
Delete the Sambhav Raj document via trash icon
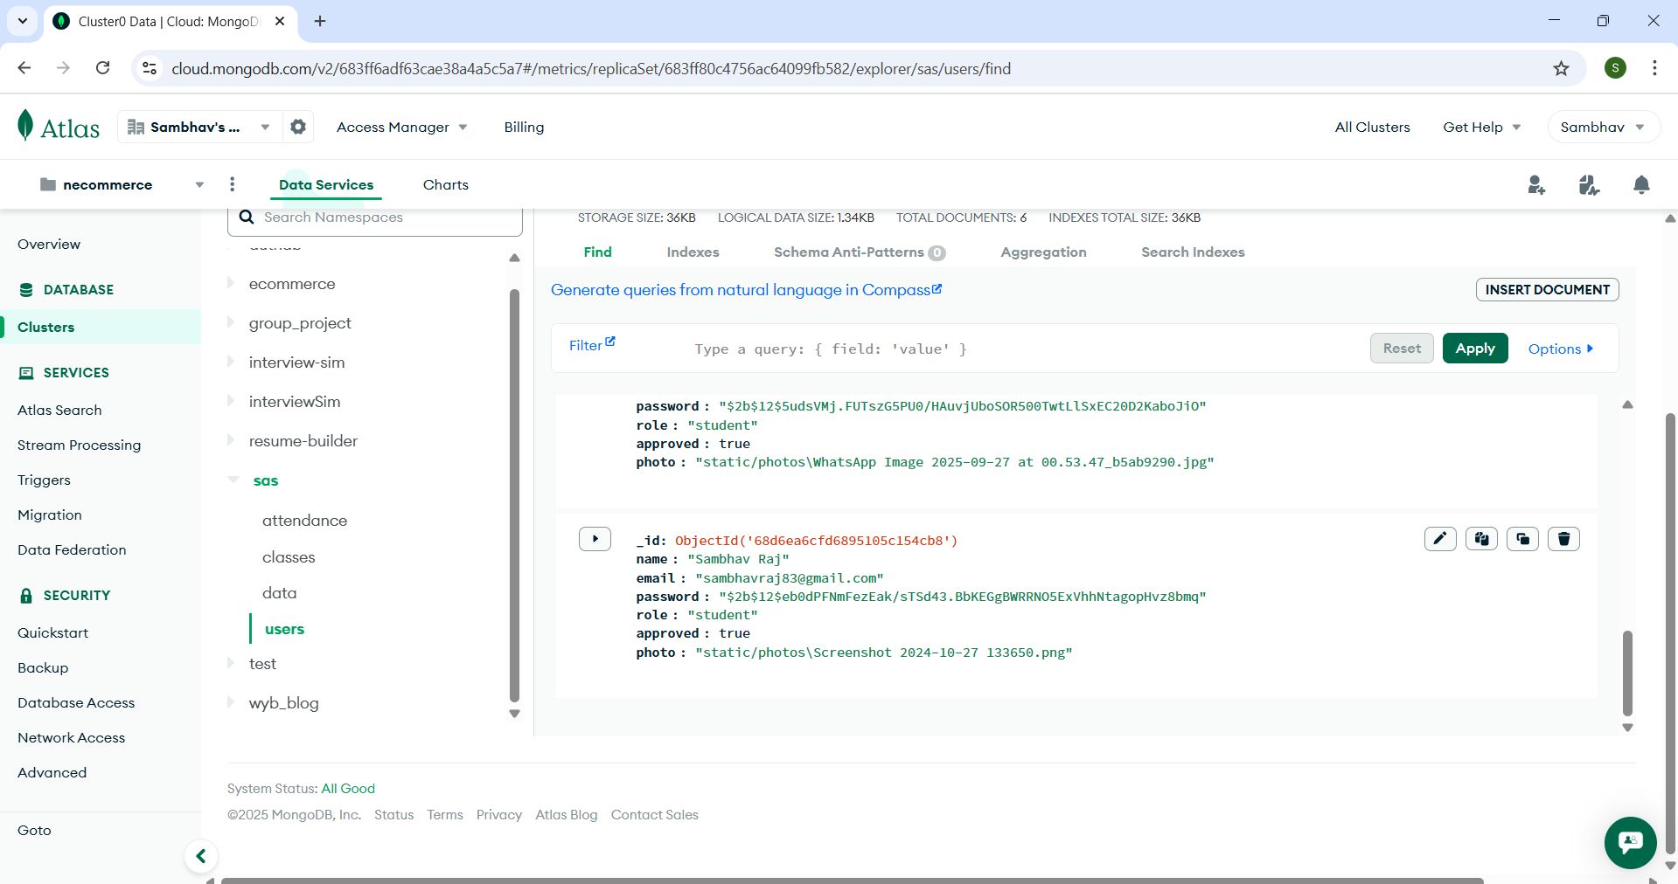tap(1563, 539)
